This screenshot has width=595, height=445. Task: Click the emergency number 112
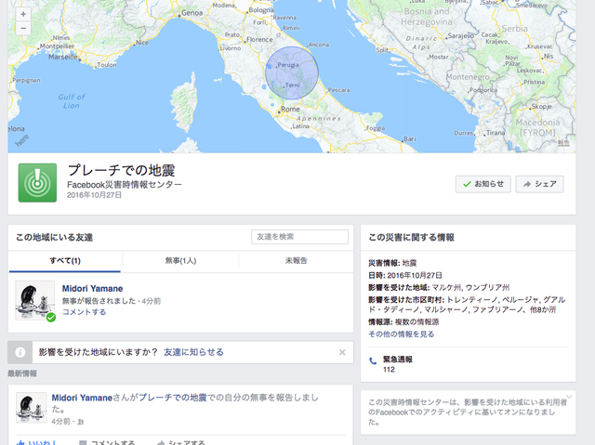pos(389,370)
